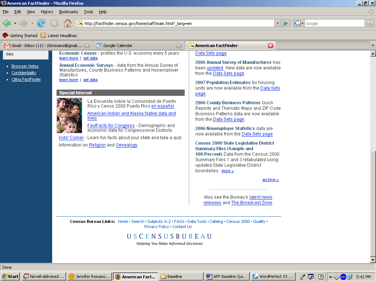Click the Google search engine icon
The width and height of the screenshot is (376, 282).
pyautogui.click(x=297, y=23)
